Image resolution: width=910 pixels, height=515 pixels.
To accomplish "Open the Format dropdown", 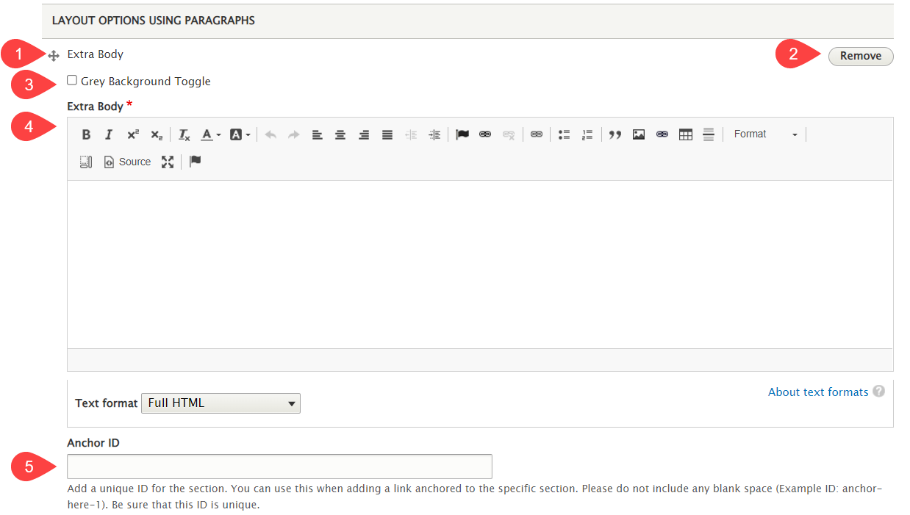I will [x=765, y=134].
